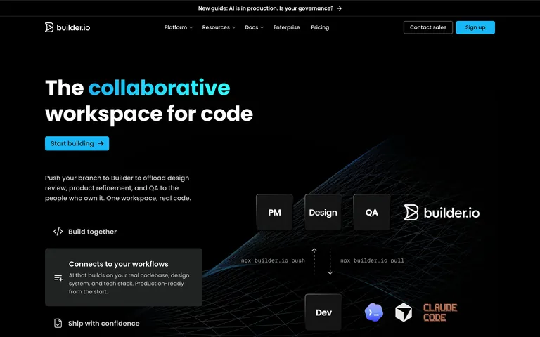Click the document check icon beside Ship with confidence
The height and width of the screenshot is (337, 540).
58,323
